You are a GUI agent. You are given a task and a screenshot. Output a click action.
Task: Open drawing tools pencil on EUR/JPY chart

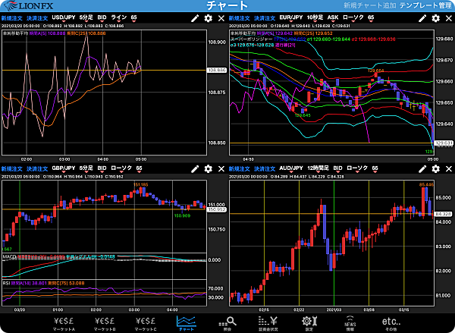pyautogui.click(x=422, y=18)
